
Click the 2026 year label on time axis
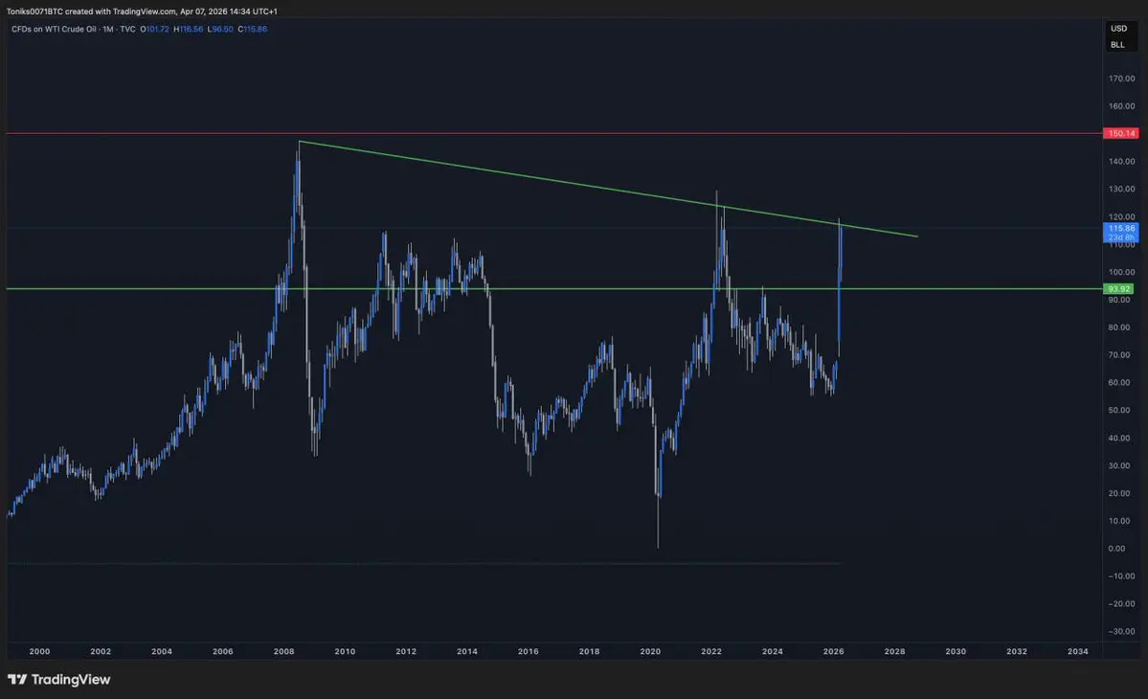tap(833, 651)
